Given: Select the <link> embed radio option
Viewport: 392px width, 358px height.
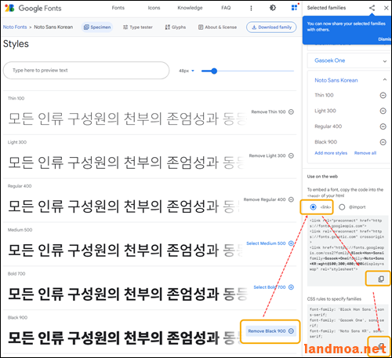Looking at the screenshot, I should 313,207.
